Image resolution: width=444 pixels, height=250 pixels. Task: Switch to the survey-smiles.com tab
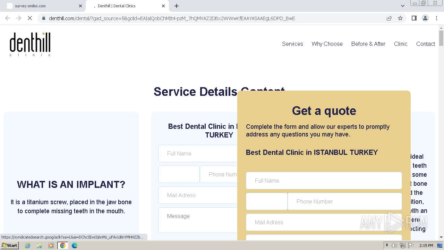(43, 6)
